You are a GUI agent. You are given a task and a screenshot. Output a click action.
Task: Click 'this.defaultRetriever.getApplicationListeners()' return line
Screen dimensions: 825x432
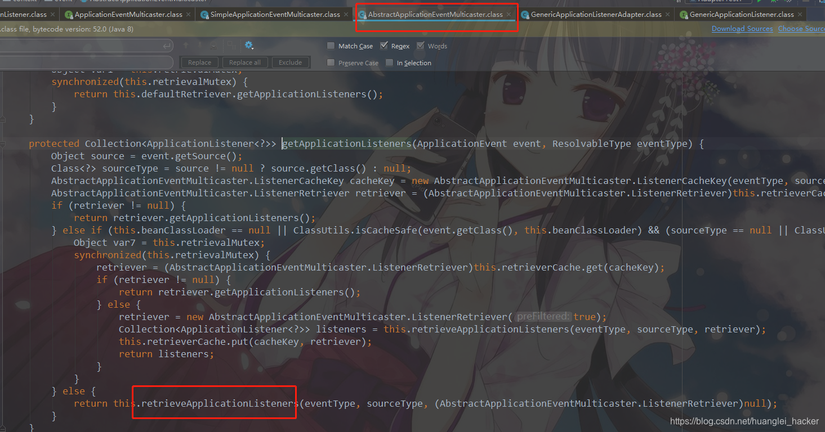tap(228, 94)
